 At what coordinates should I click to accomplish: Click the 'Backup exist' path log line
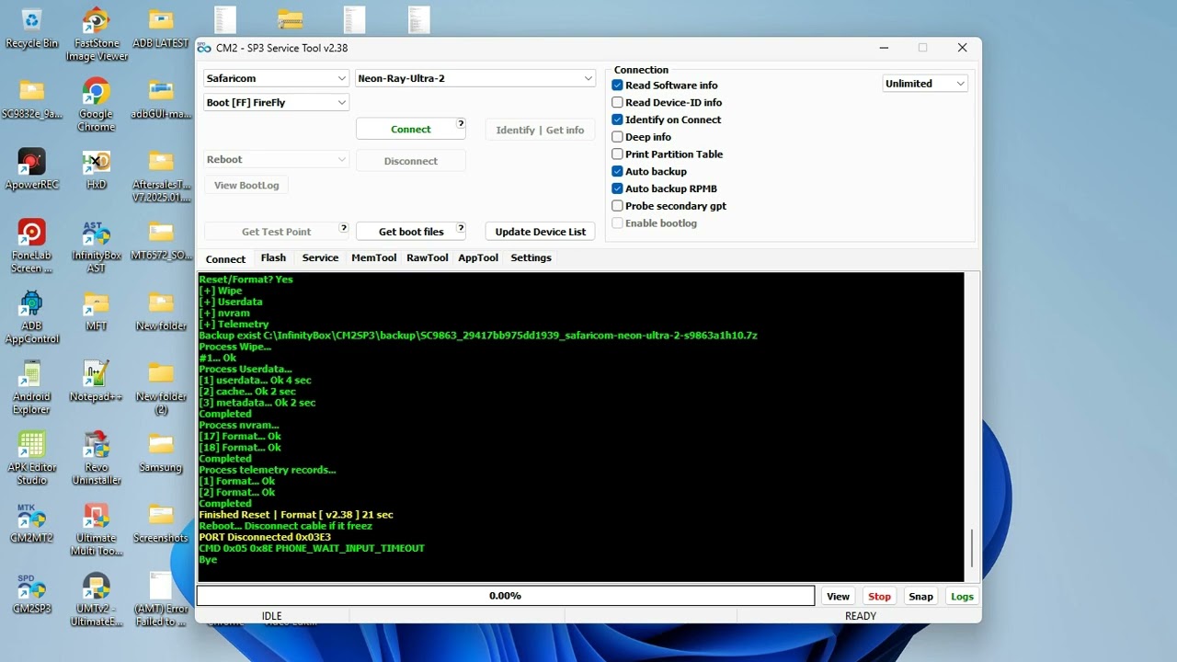coord(478,336)
